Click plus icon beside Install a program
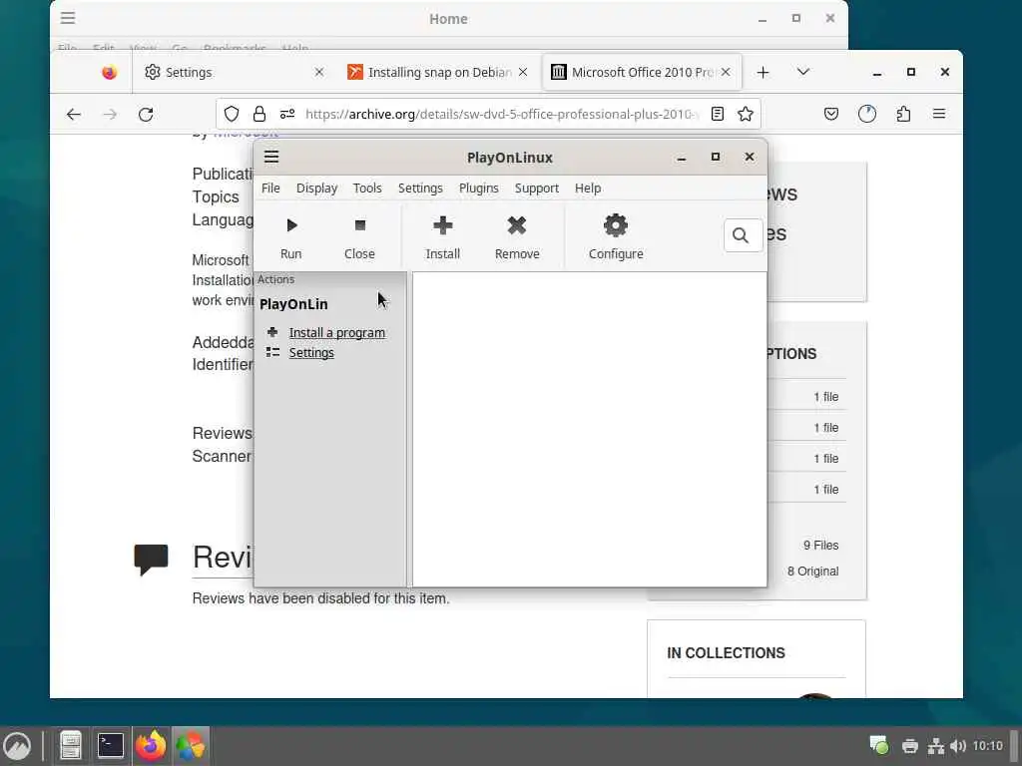The width and height of the screenshot is (1022, 766). [x=272, y=332]
